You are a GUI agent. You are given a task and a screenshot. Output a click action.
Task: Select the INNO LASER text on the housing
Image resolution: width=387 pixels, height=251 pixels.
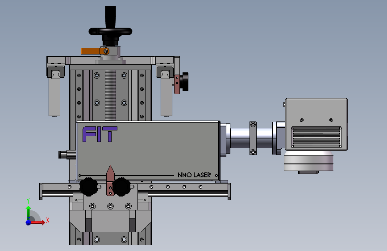pos(194,175)
